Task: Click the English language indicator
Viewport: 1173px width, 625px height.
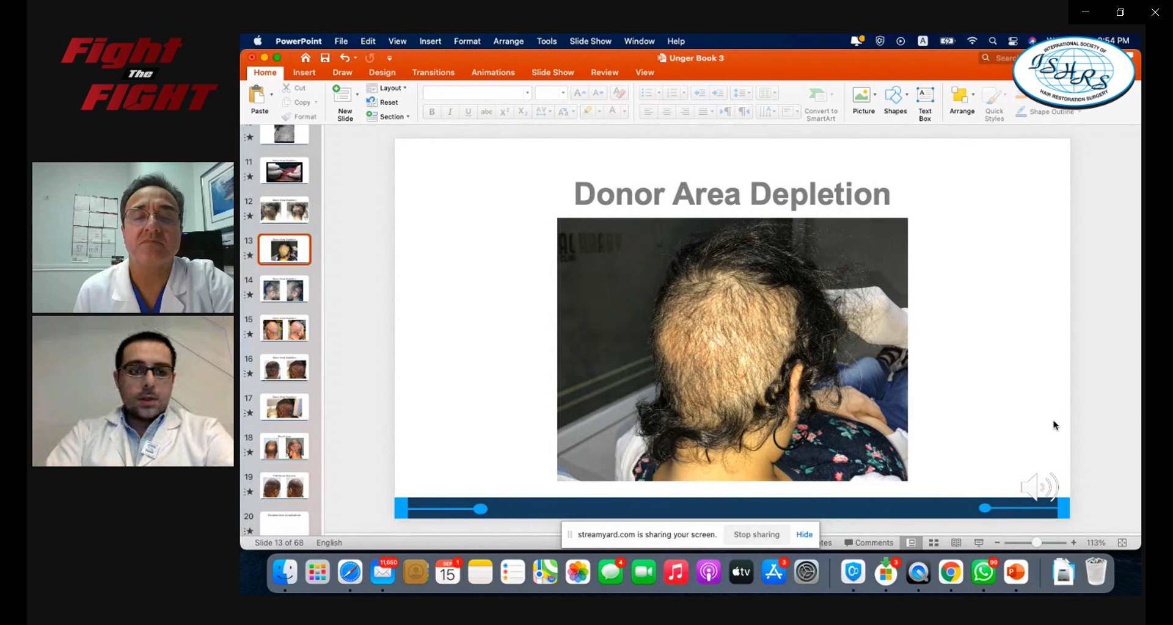Action: [x=329, y=543]
